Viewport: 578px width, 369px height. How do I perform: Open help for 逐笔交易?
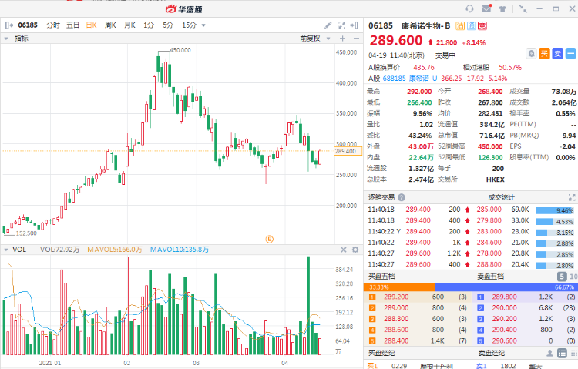[402, 197]
